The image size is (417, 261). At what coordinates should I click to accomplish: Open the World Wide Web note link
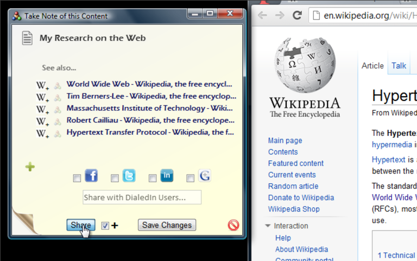click(x=149, y=84)
